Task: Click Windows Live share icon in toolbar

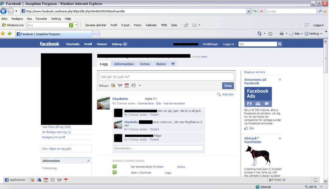Action: [186, 25]
